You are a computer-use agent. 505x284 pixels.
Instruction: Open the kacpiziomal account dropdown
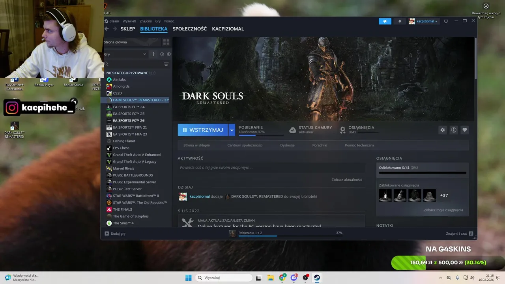click(423, 21)
